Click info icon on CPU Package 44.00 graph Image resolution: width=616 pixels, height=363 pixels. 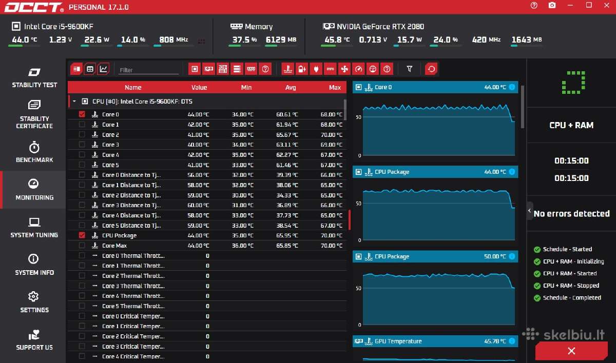pyautogui.click(x=512, y=172)
